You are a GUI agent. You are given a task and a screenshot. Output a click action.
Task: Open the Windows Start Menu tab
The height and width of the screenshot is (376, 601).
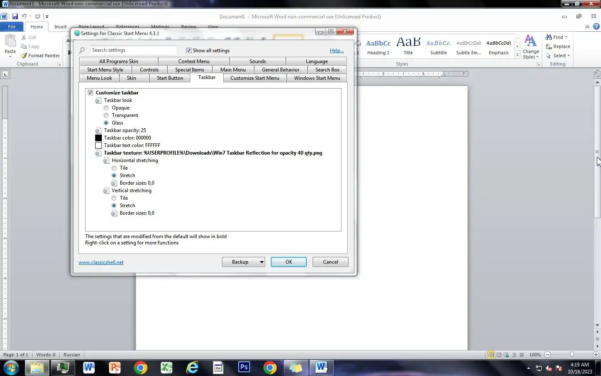coord(317,78)
